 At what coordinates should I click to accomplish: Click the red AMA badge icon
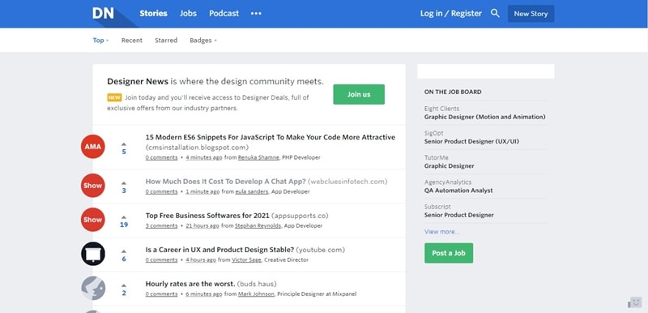93,147
